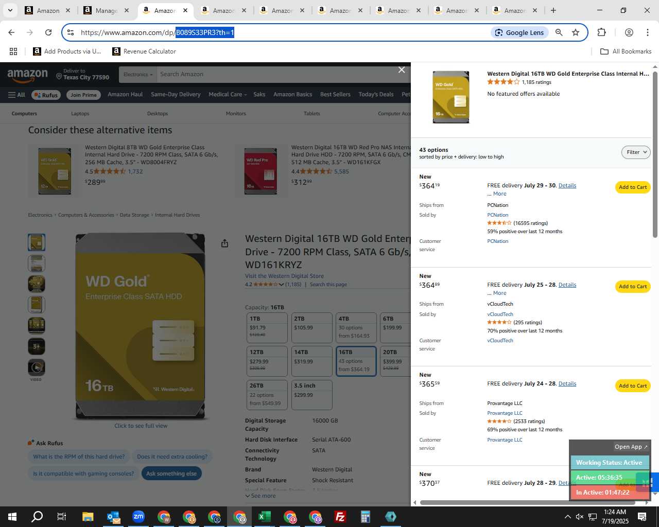
Task: Click WD Gold thumbnail in offers panel
Action: pyautogui.click(x=451, y=97)
